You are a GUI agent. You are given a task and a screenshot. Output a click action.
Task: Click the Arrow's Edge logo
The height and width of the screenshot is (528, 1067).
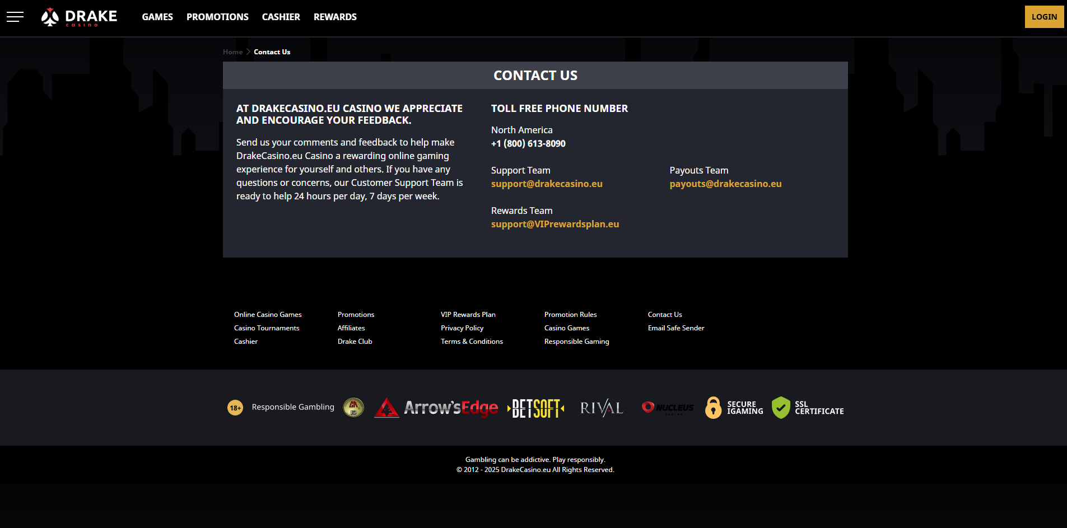(436, 408)
